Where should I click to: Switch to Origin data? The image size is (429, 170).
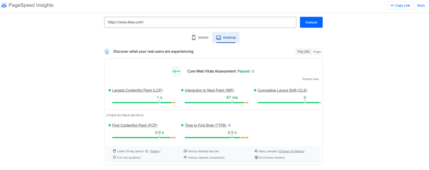pyautogui.click(x=317, y=52)
